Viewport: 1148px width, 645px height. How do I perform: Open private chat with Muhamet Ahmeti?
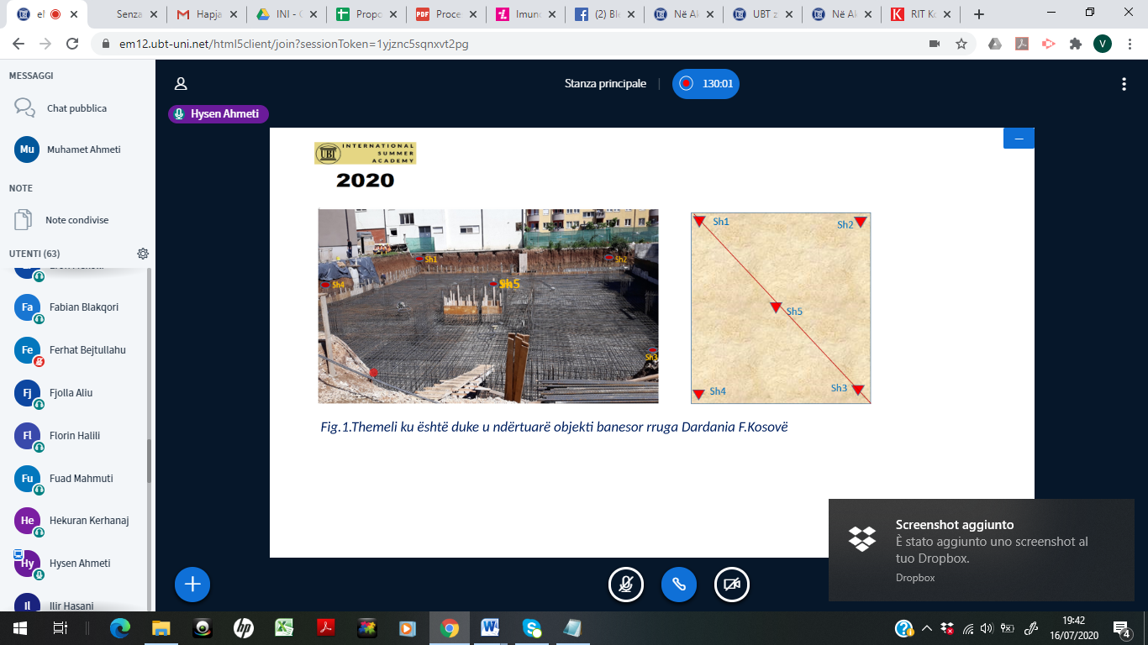tap(82, 149)
